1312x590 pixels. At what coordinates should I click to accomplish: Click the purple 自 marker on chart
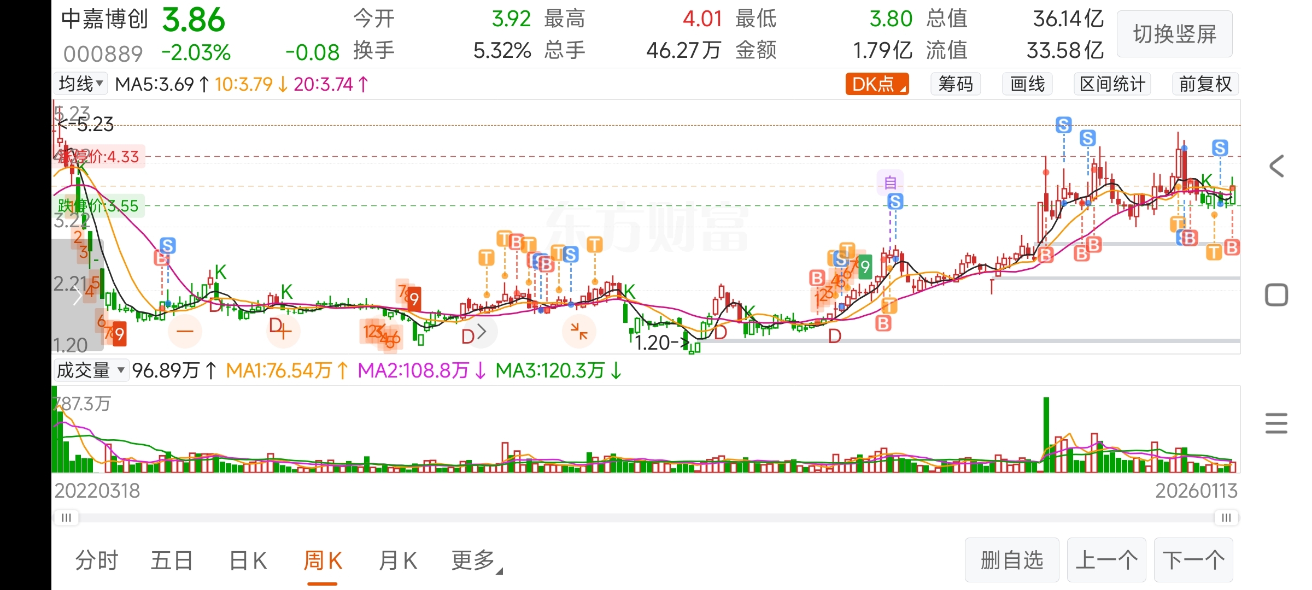[x=890, y=182]
